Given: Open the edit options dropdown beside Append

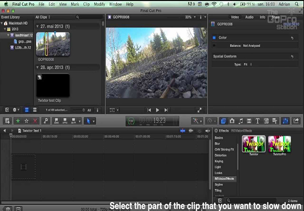Looking at the screenshot, I should (x=79, y=121).
